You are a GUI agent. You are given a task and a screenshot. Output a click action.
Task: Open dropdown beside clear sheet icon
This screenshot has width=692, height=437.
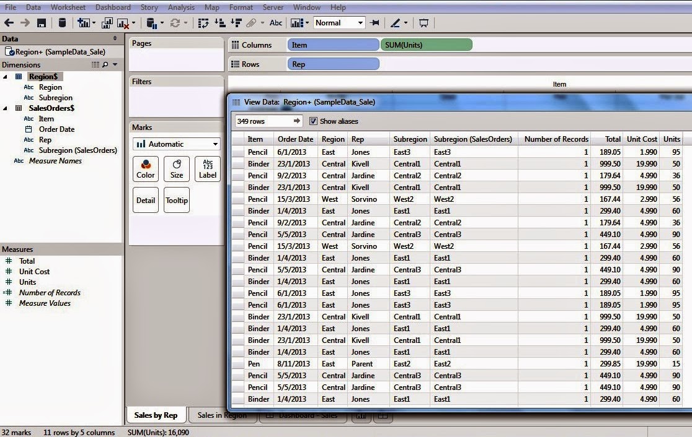[133, 23]
